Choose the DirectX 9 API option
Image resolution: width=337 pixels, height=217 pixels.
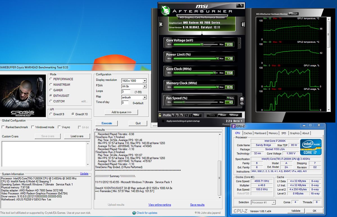pyautogui.click(x=51, y=114)
